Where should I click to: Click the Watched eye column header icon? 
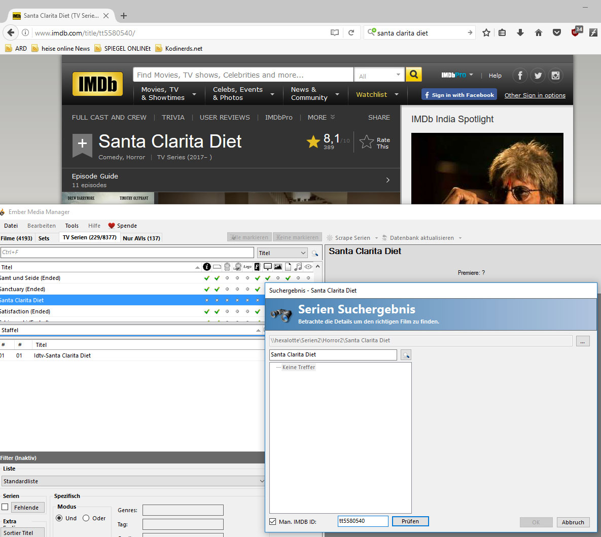[308, 267]
